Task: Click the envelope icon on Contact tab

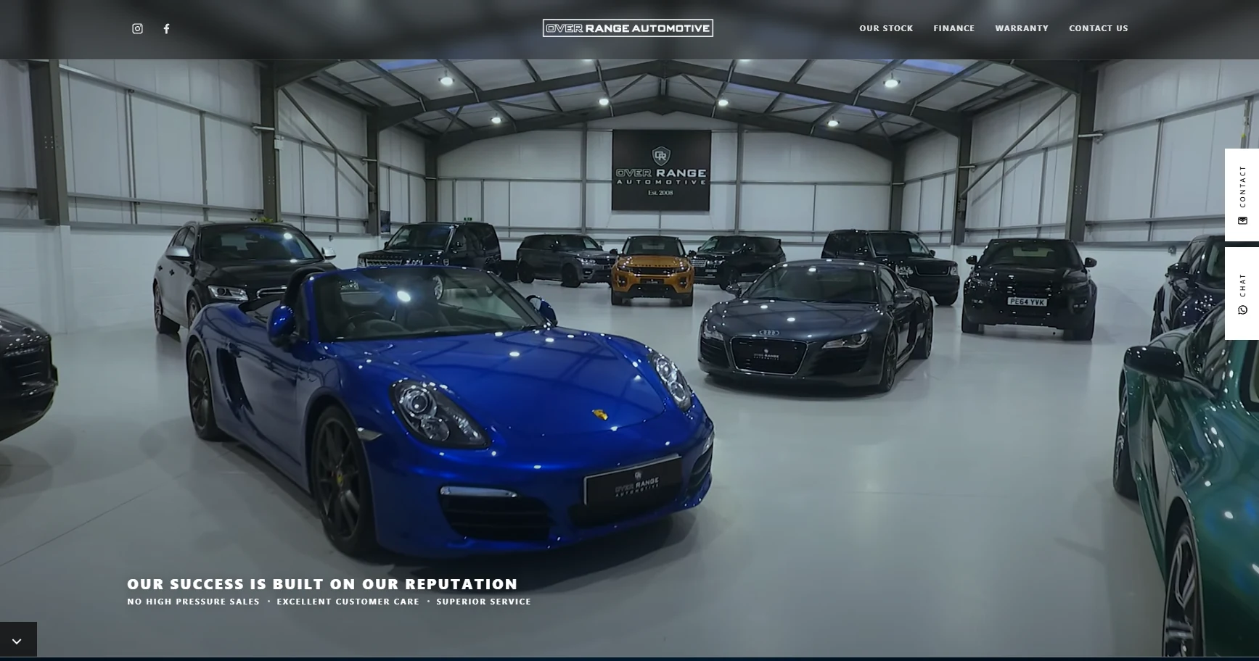Action: point(1242,220)
